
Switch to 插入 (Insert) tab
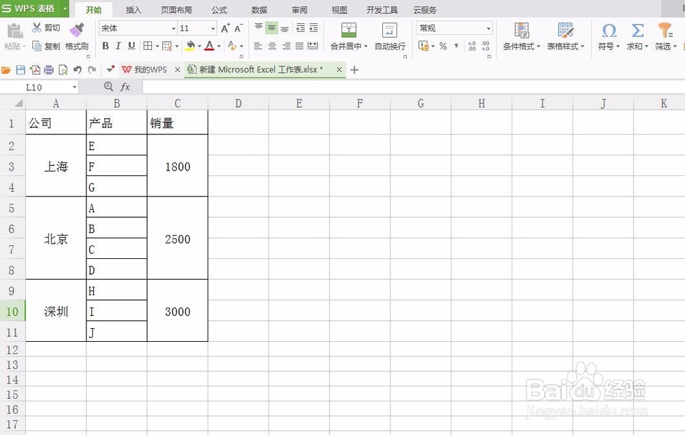(x=134, y=10)
